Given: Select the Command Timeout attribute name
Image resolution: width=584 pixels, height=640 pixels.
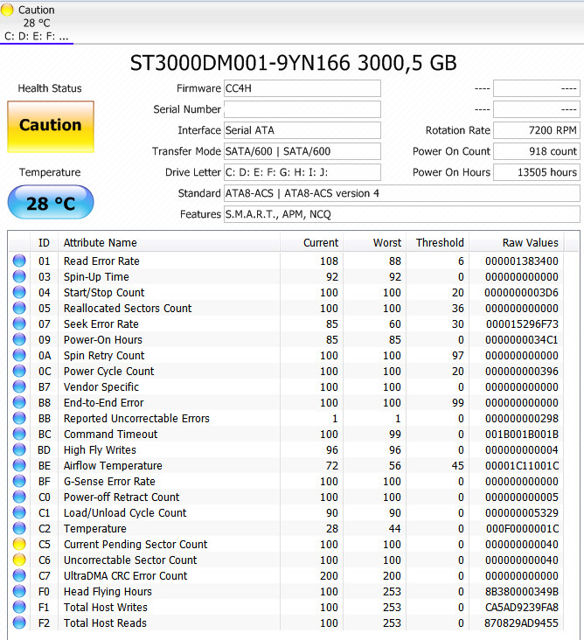Looking at the screenshot, I should [x=111, y=434].
